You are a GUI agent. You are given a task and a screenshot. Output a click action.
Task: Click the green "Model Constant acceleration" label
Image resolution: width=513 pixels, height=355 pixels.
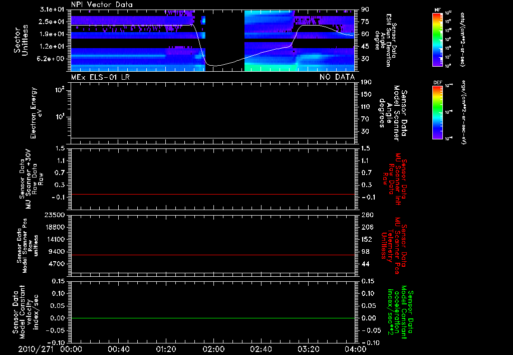click(400, 312)
